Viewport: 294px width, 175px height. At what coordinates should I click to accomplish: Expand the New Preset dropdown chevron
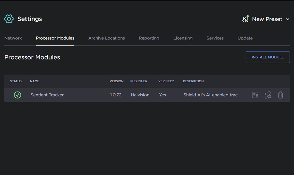coord(288,19)
